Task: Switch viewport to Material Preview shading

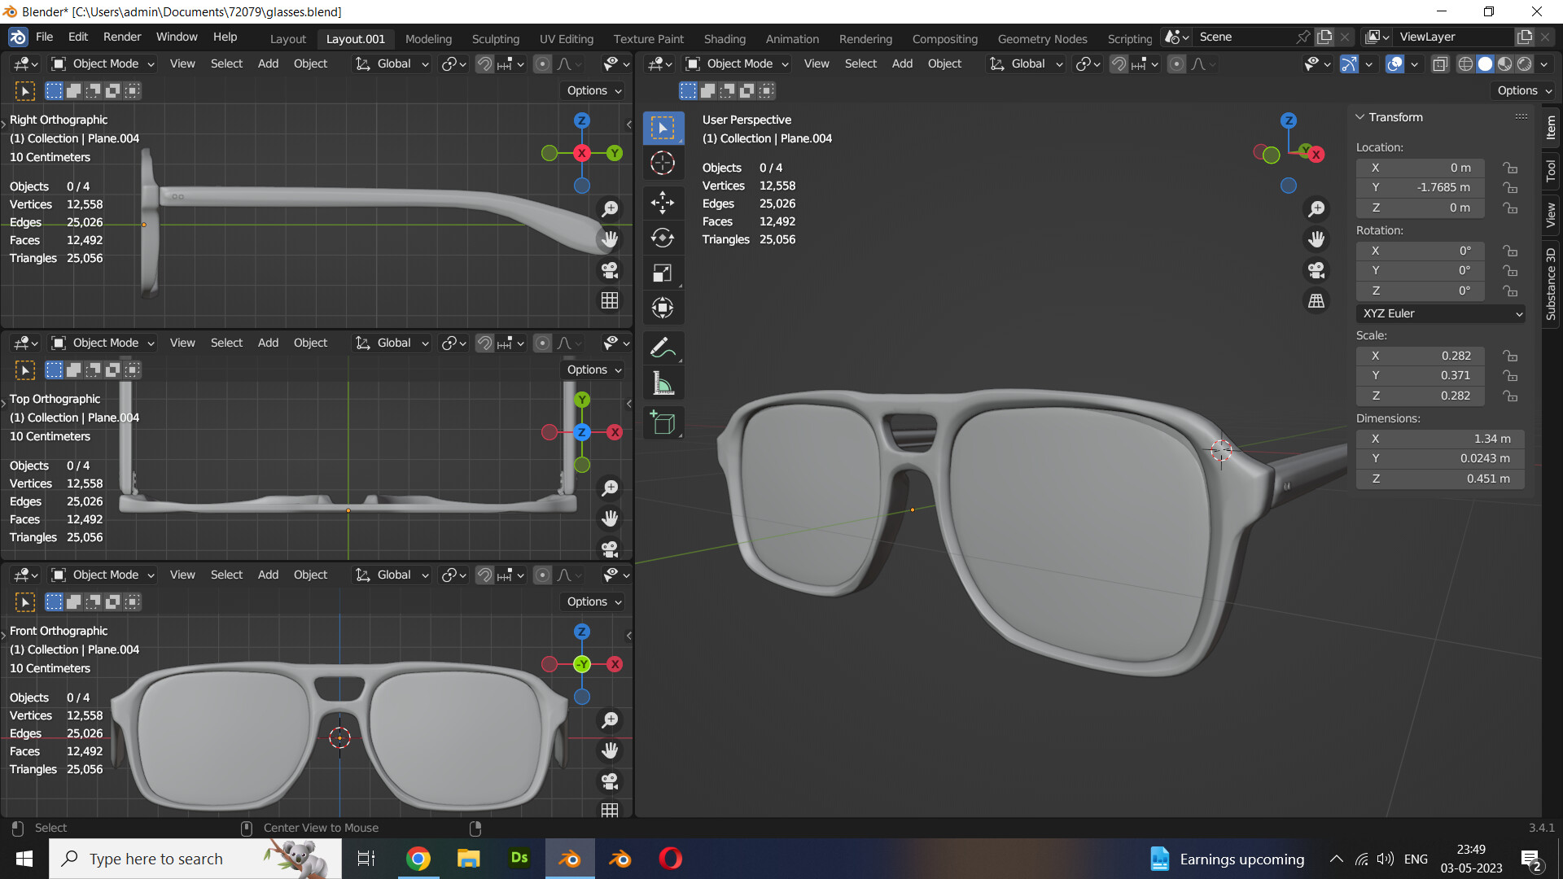Action: click(1504, 63)
